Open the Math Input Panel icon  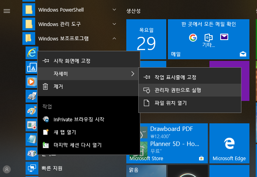click(32, 67)
